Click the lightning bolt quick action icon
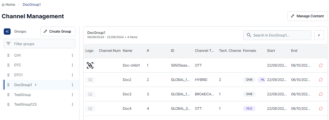The image size is (329, 120). (319, 35)
